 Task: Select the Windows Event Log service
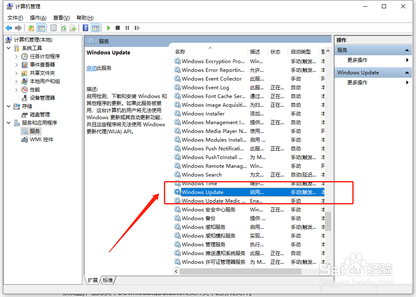(249, 88)
